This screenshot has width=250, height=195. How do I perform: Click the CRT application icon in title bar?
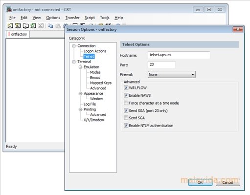[9, 9]
